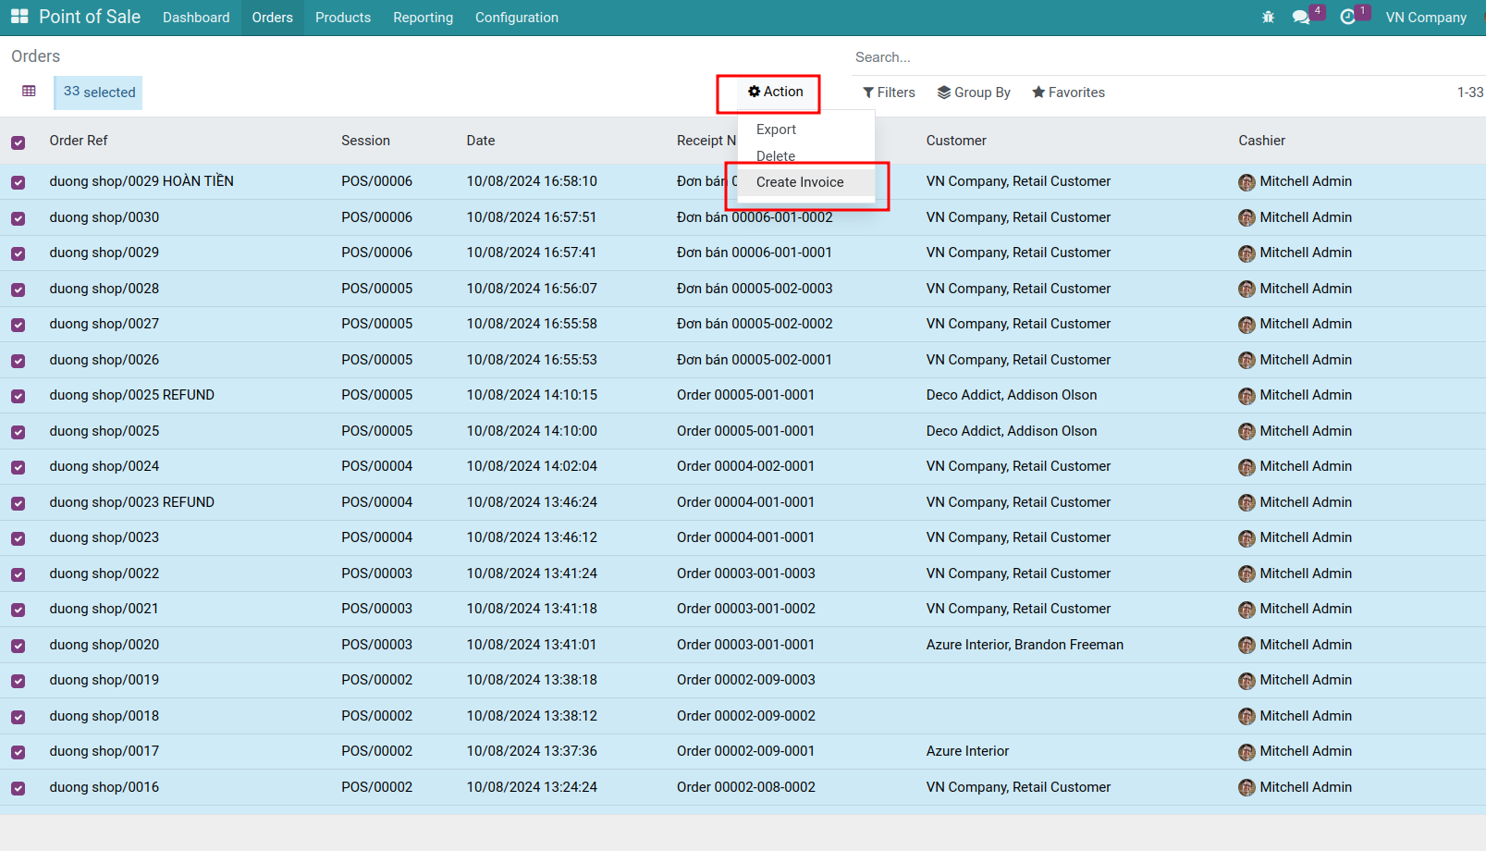Image resolution: width=1486 pixels, height=851 pixels.
Task: Switch to the Reporting menu
Action: coord(423,17)
